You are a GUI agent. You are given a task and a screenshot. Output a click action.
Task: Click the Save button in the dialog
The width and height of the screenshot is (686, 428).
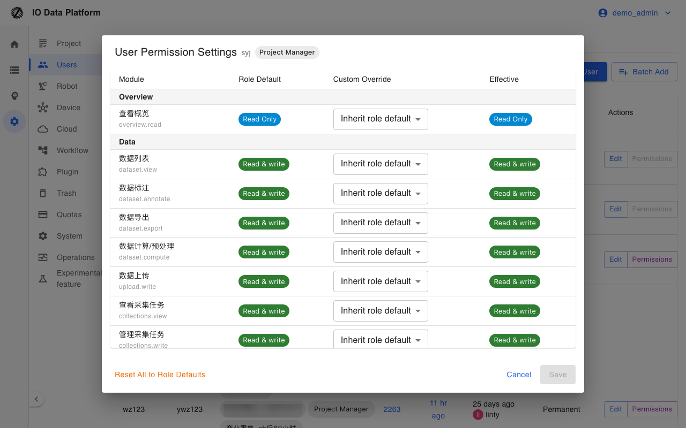point(558,374)
